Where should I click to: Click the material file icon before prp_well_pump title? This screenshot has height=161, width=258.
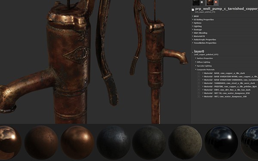(193, 10)
